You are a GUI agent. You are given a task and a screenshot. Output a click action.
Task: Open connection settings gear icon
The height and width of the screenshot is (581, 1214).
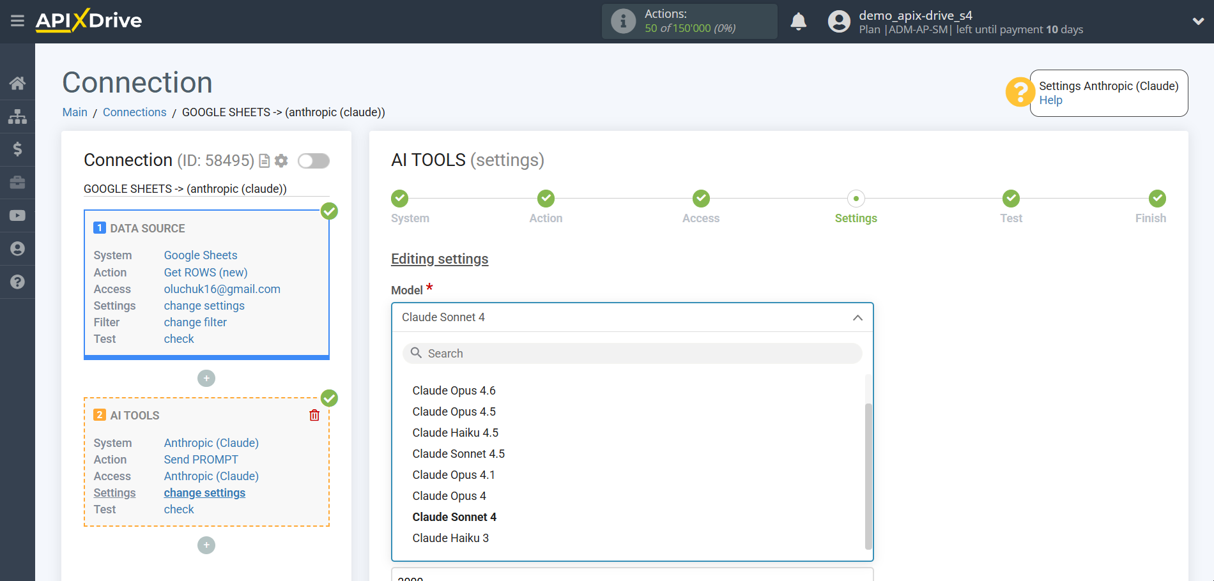coord(281,161)
